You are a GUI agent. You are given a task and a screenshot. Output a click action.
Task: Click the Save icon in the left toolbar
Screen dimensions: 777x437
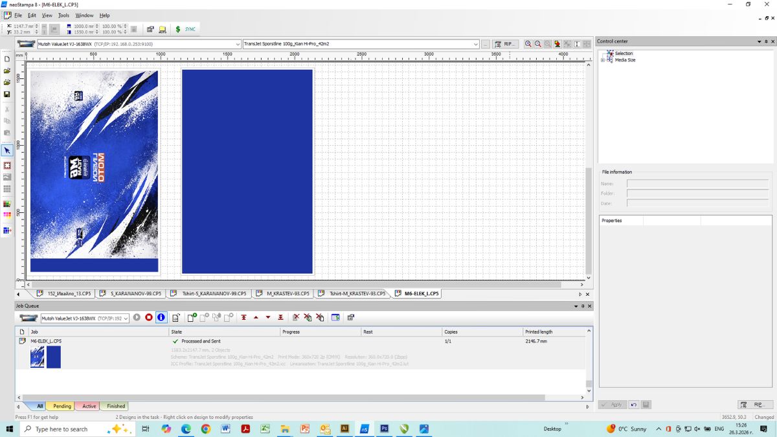coord(7,95)
